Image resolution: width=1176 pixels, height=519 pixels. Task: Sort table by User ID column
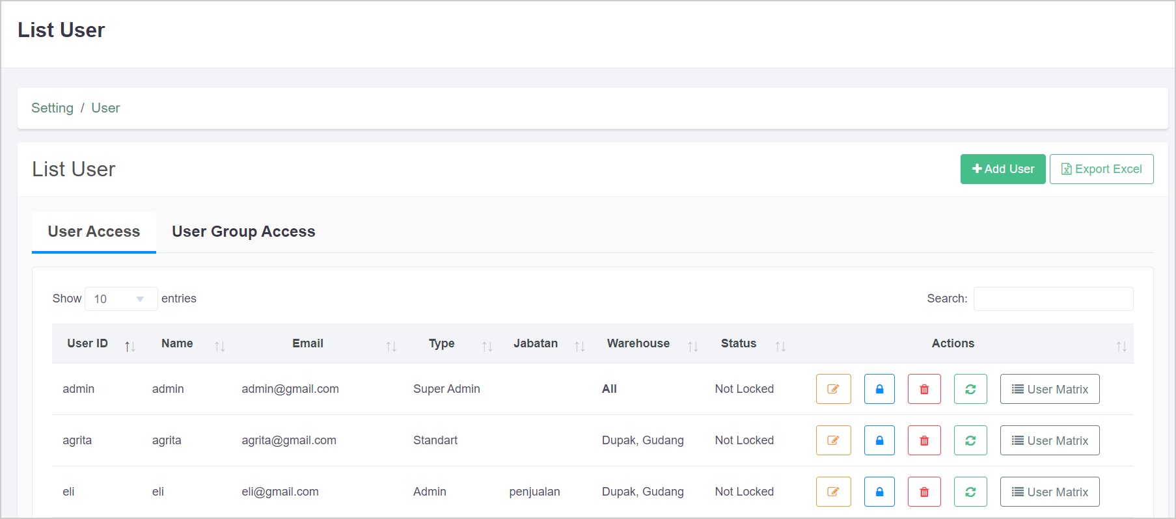[88, 343]
